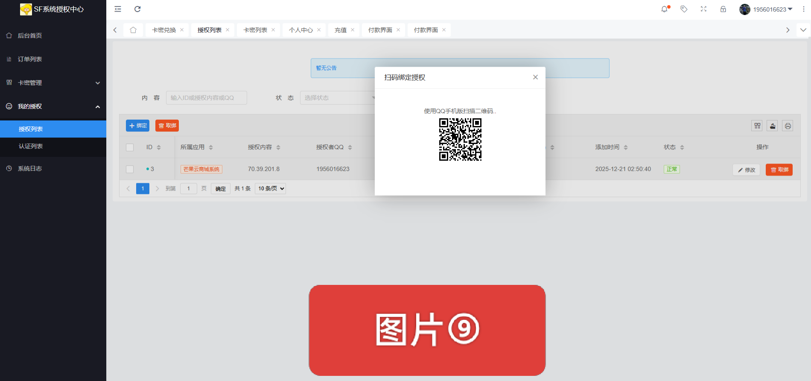Viewport: 811px width, 381px height.
Task: Check the select-all checkbox in the table header
Action: pyautogui.click(x=130, y=147)
